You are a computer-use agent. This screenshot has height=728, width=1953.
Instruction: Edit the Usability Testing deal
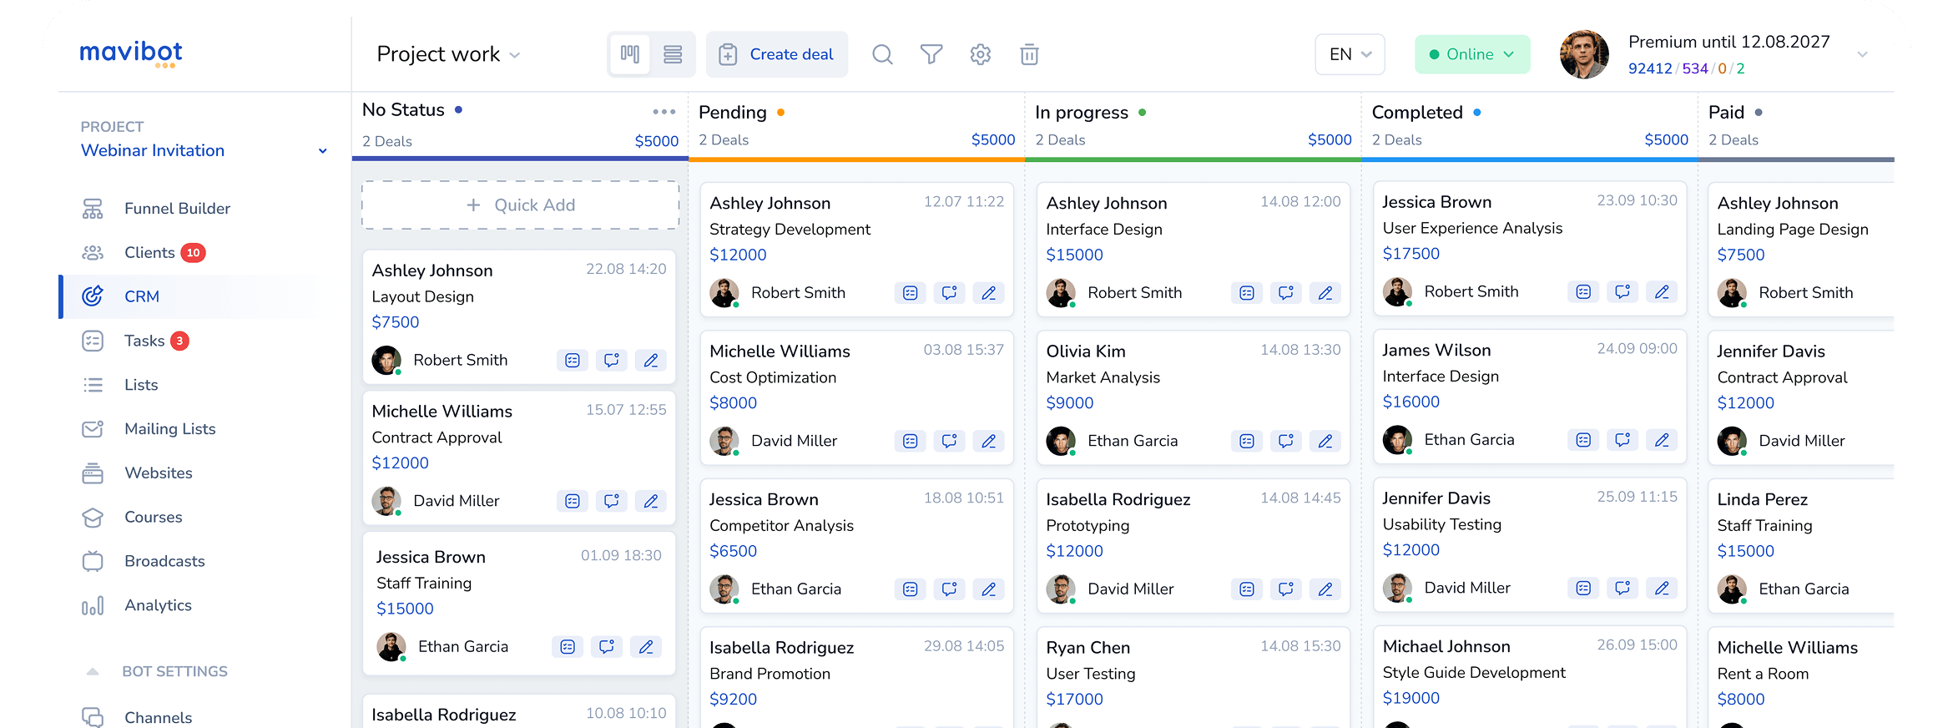[x=1662, y=589]
